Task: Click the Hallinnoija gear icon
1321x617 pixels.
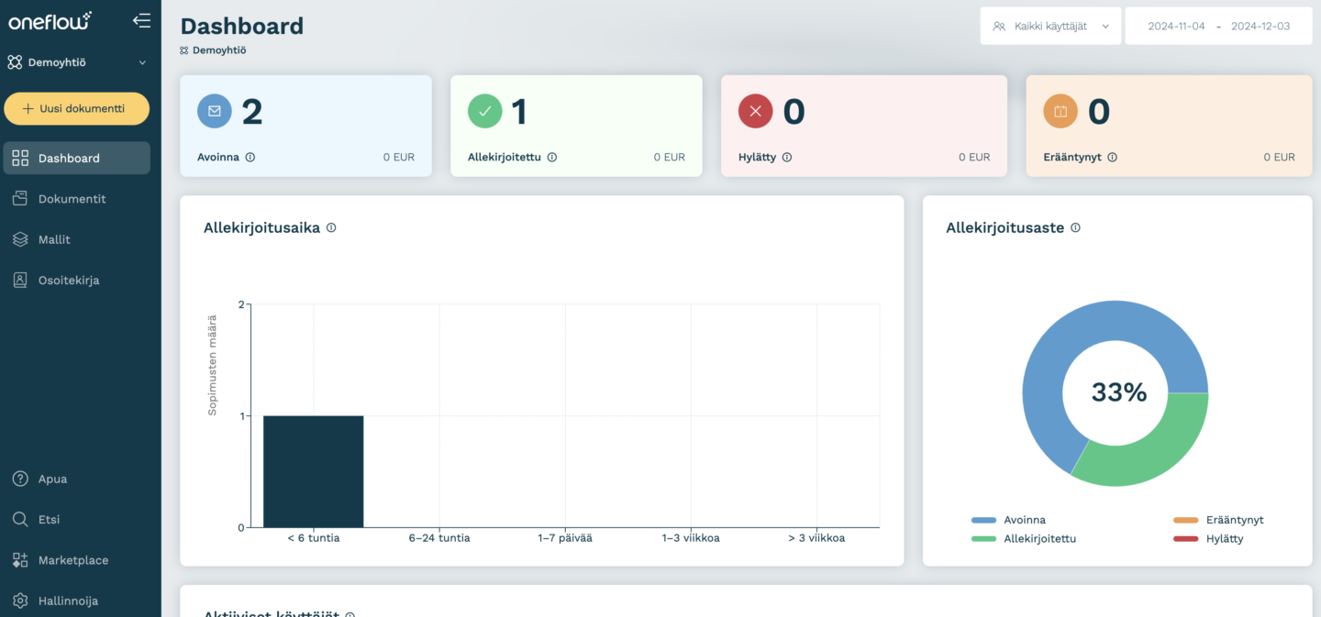Action: (x=20, y=600)
